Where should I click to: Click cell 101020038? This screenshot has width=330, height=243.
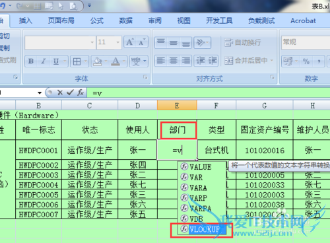pyautogui.click(x=265, y=205)
